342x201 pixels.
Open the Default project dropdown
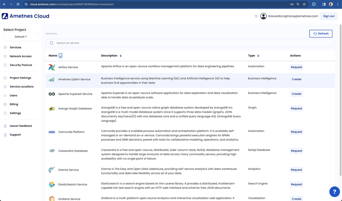tap(21, 37)
